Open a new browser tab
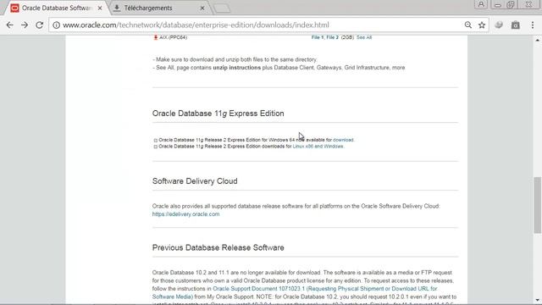 point(222,8)
